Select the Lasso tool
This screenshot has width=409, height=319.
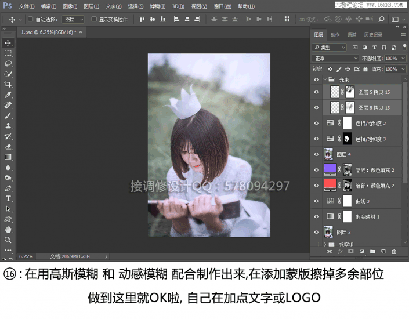click(8, 63)
